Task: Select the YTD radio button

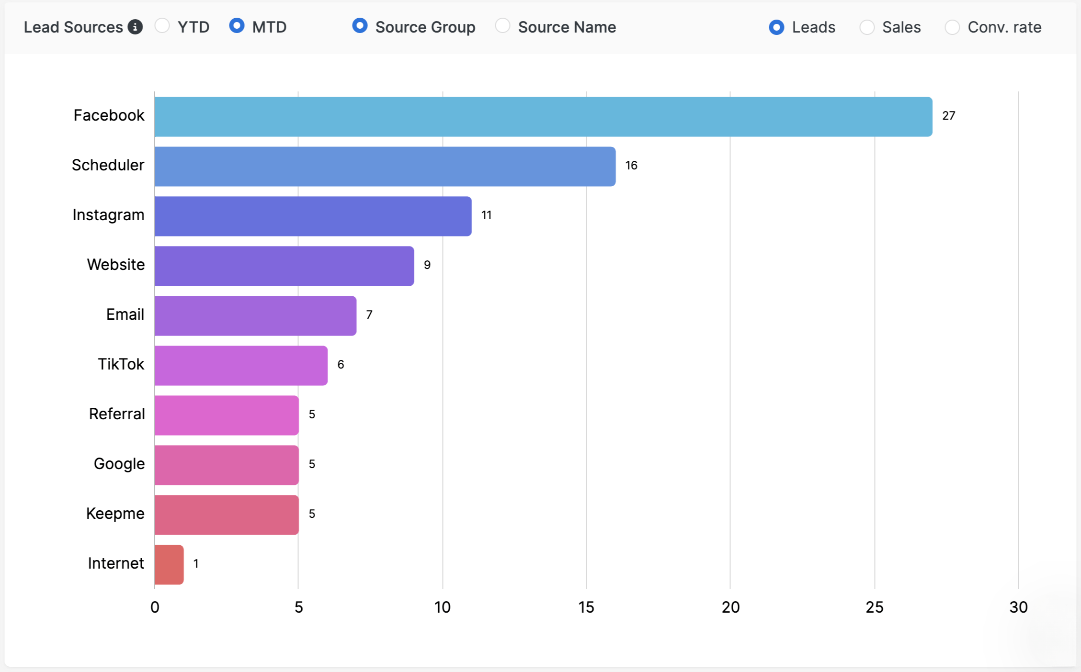Action: tap(162, 26)
